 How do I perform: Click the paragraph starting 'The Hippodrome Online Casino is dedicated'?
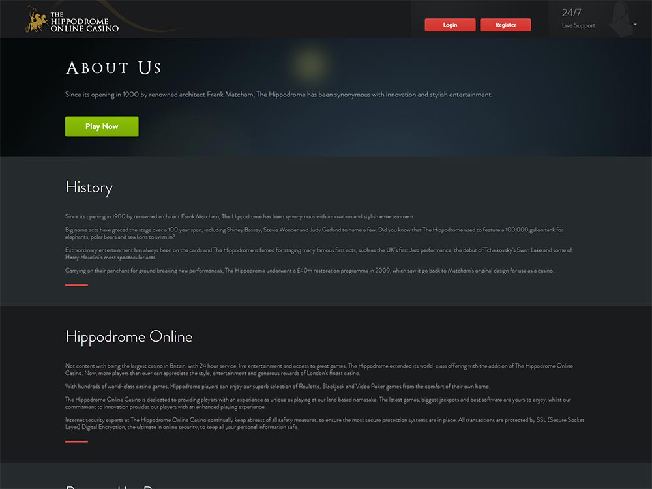coord(318,403)
